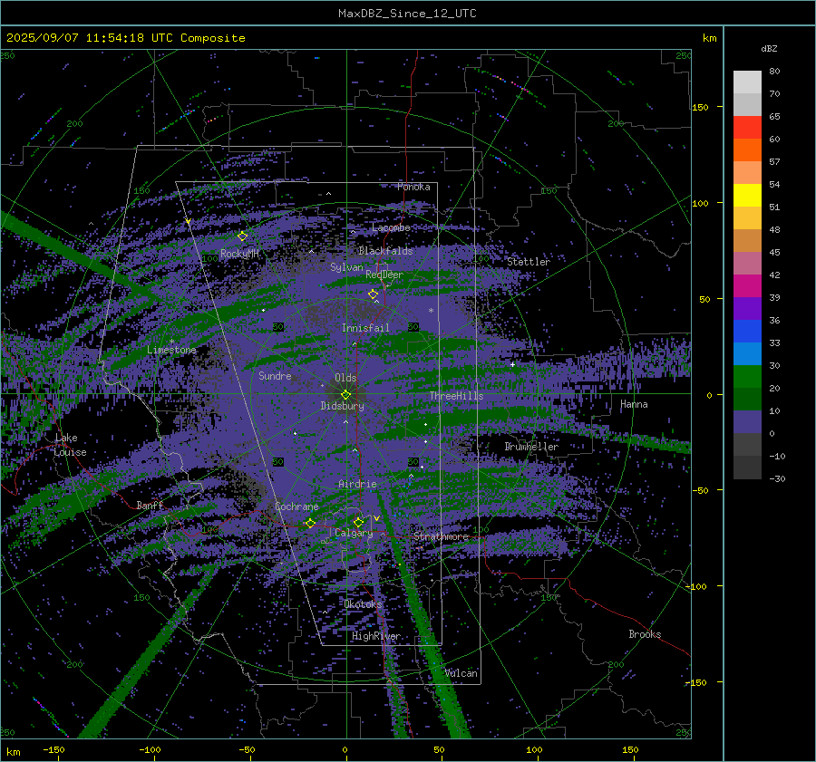Click the Ponoka city label
The width and height of the screenshot is (816, 762).
[413, 187]
